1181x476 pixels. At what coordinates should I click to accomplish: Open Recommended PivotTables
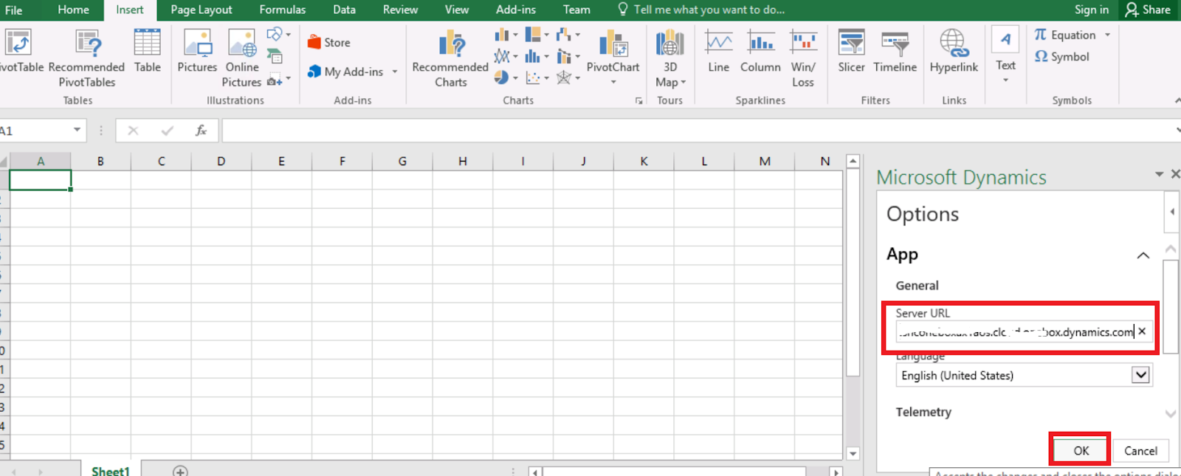[87, 58]
